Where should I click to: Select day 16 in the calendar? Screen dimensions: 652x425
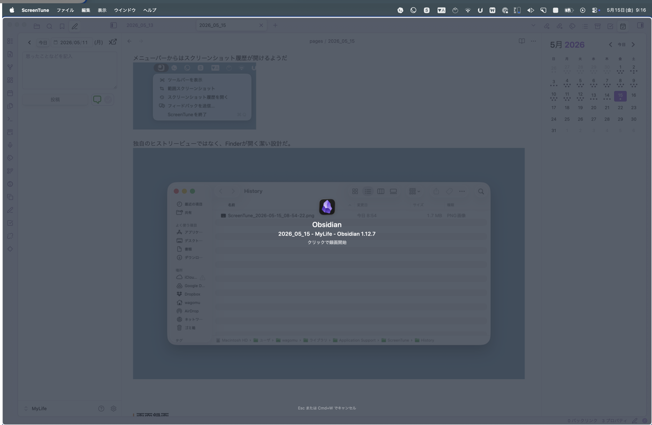pos(634,95)
